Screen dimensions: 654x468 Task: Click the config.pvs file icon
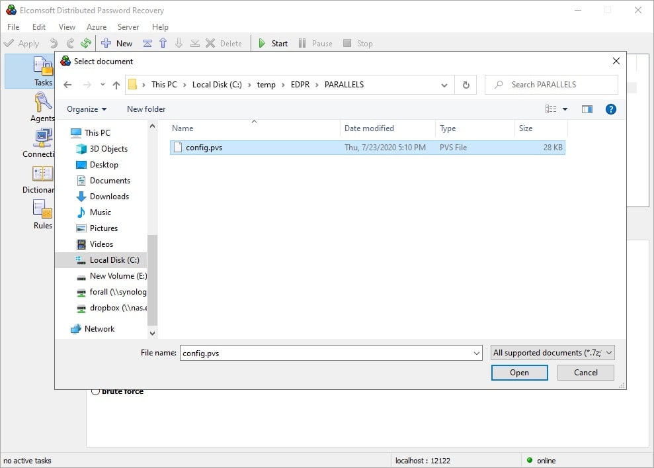(x=178, y=147)
